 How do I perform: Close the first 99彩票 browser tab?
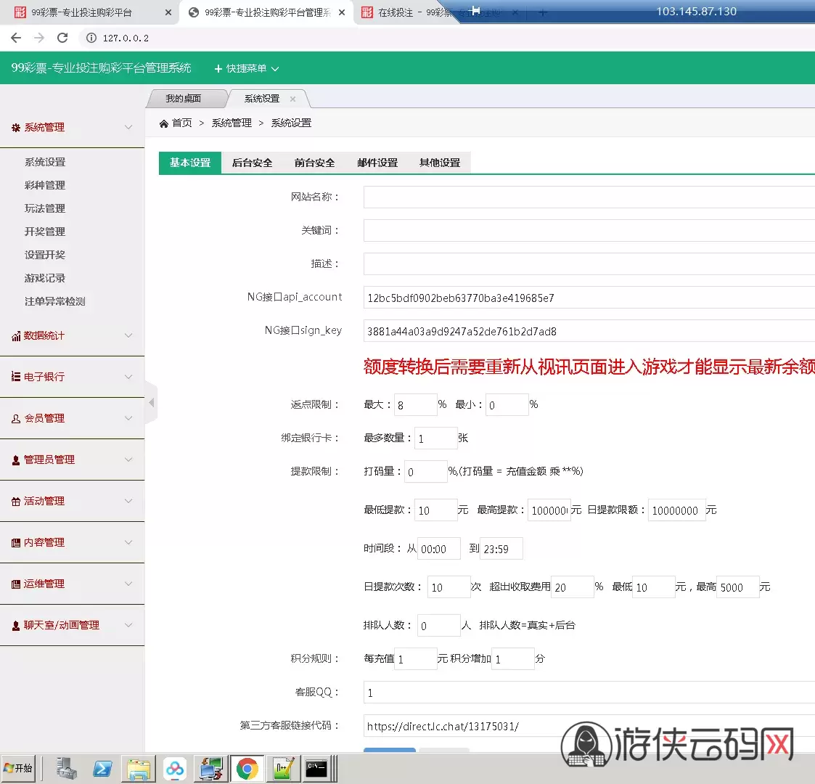click(x=168, y=12)
